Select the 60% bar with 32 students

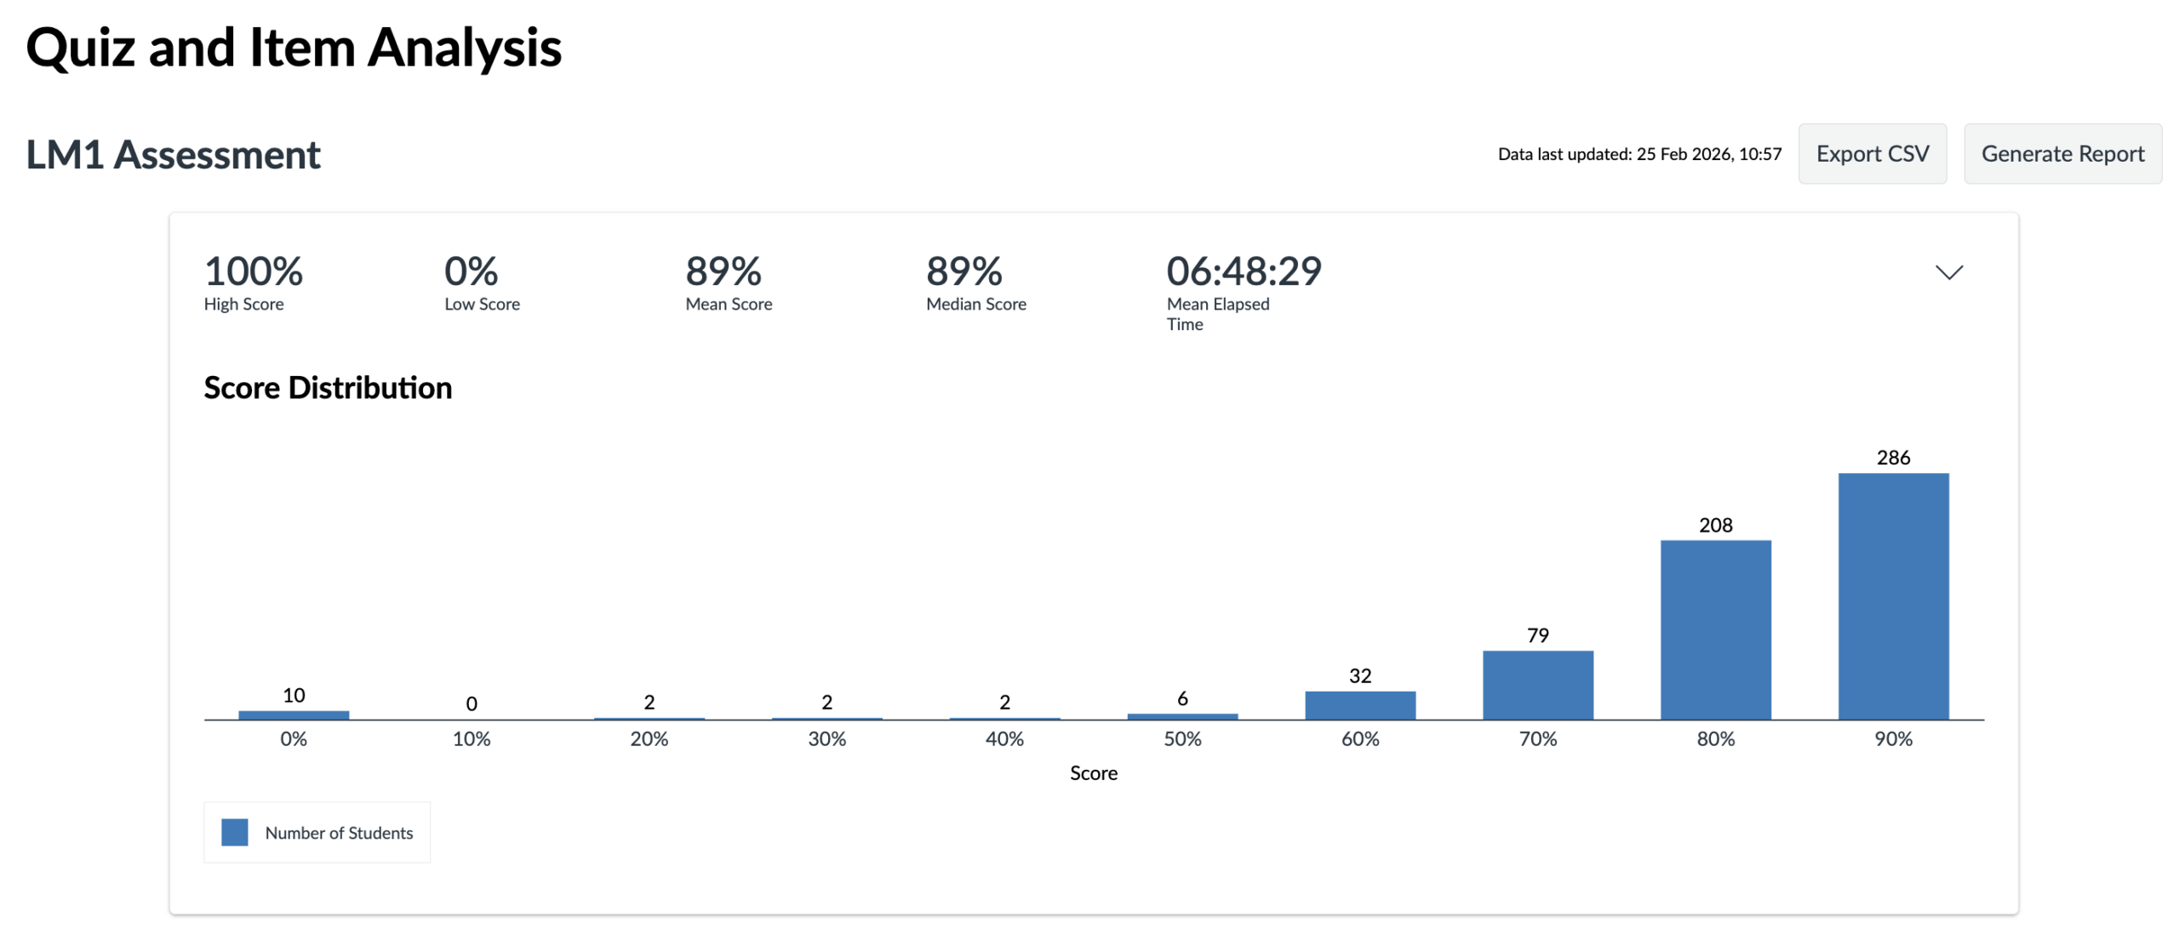[1359, 704]
